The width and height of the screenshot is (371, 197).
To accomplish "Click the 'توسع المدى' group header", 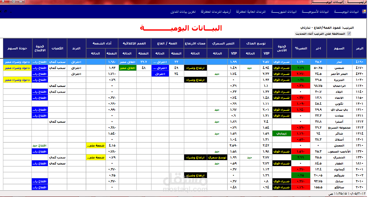I will 256,44.
